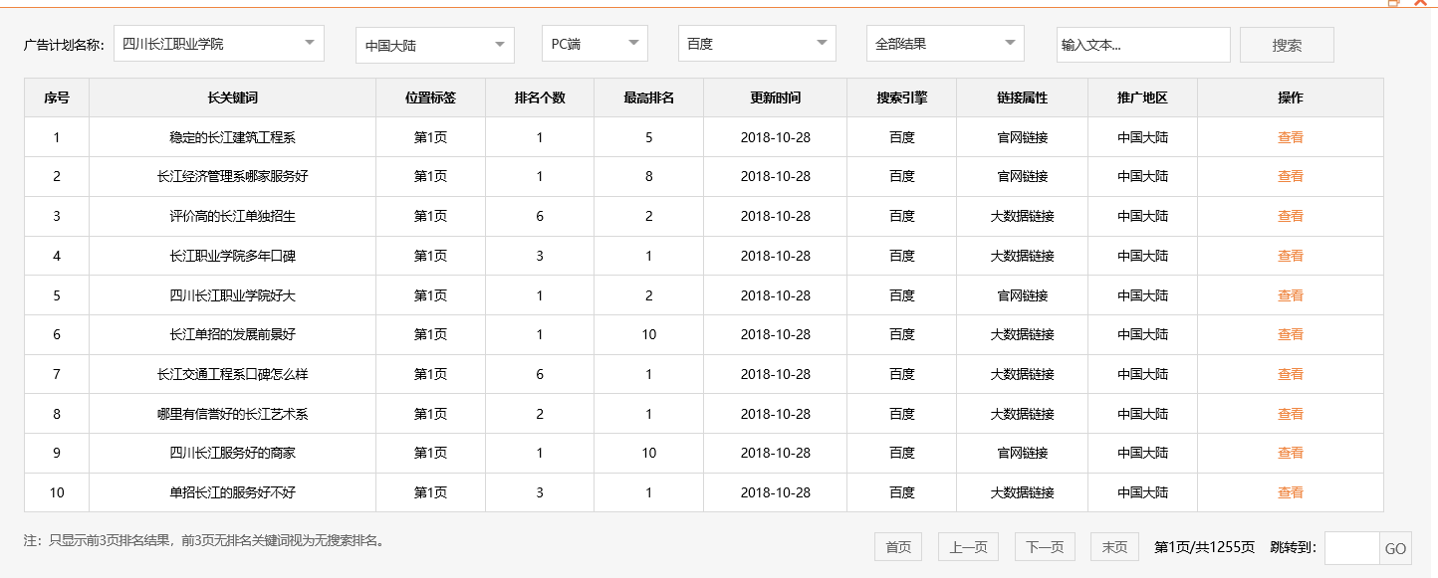Open the PC端 device type dropdown
The height and width of the screenshot is (578, 1438).
click(594, 43)
